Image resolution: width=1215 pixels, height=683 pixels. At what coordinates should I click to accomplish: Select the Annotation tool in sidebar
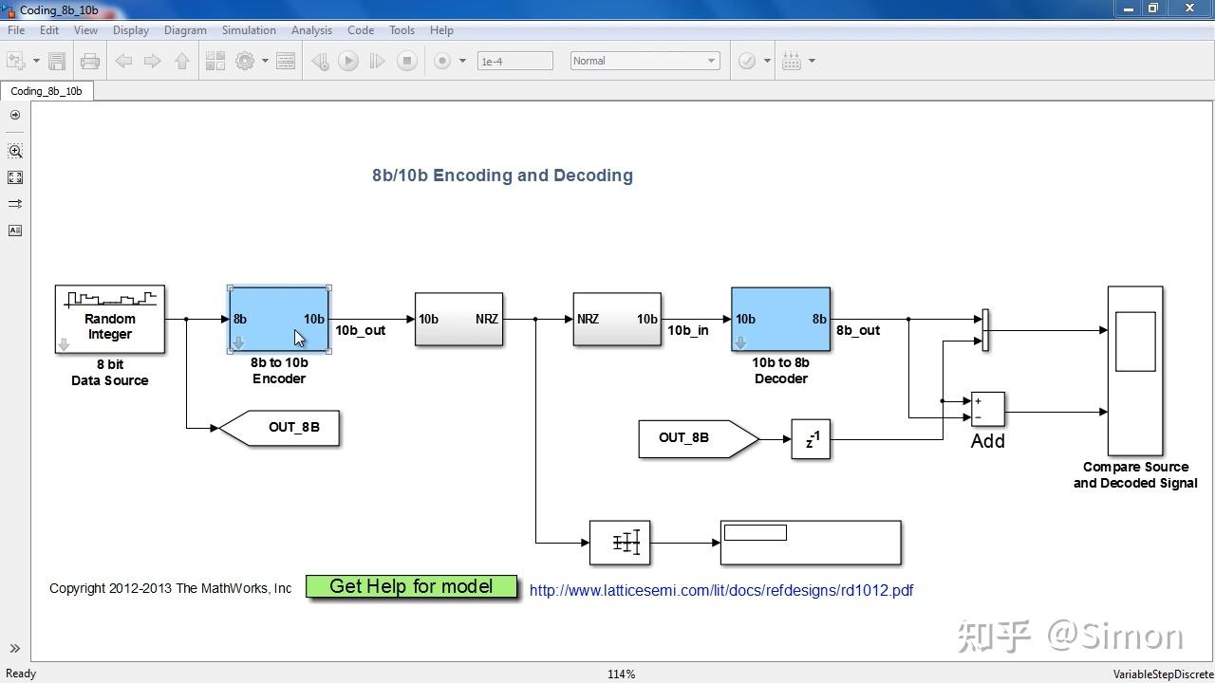click(x=15, y=230)
